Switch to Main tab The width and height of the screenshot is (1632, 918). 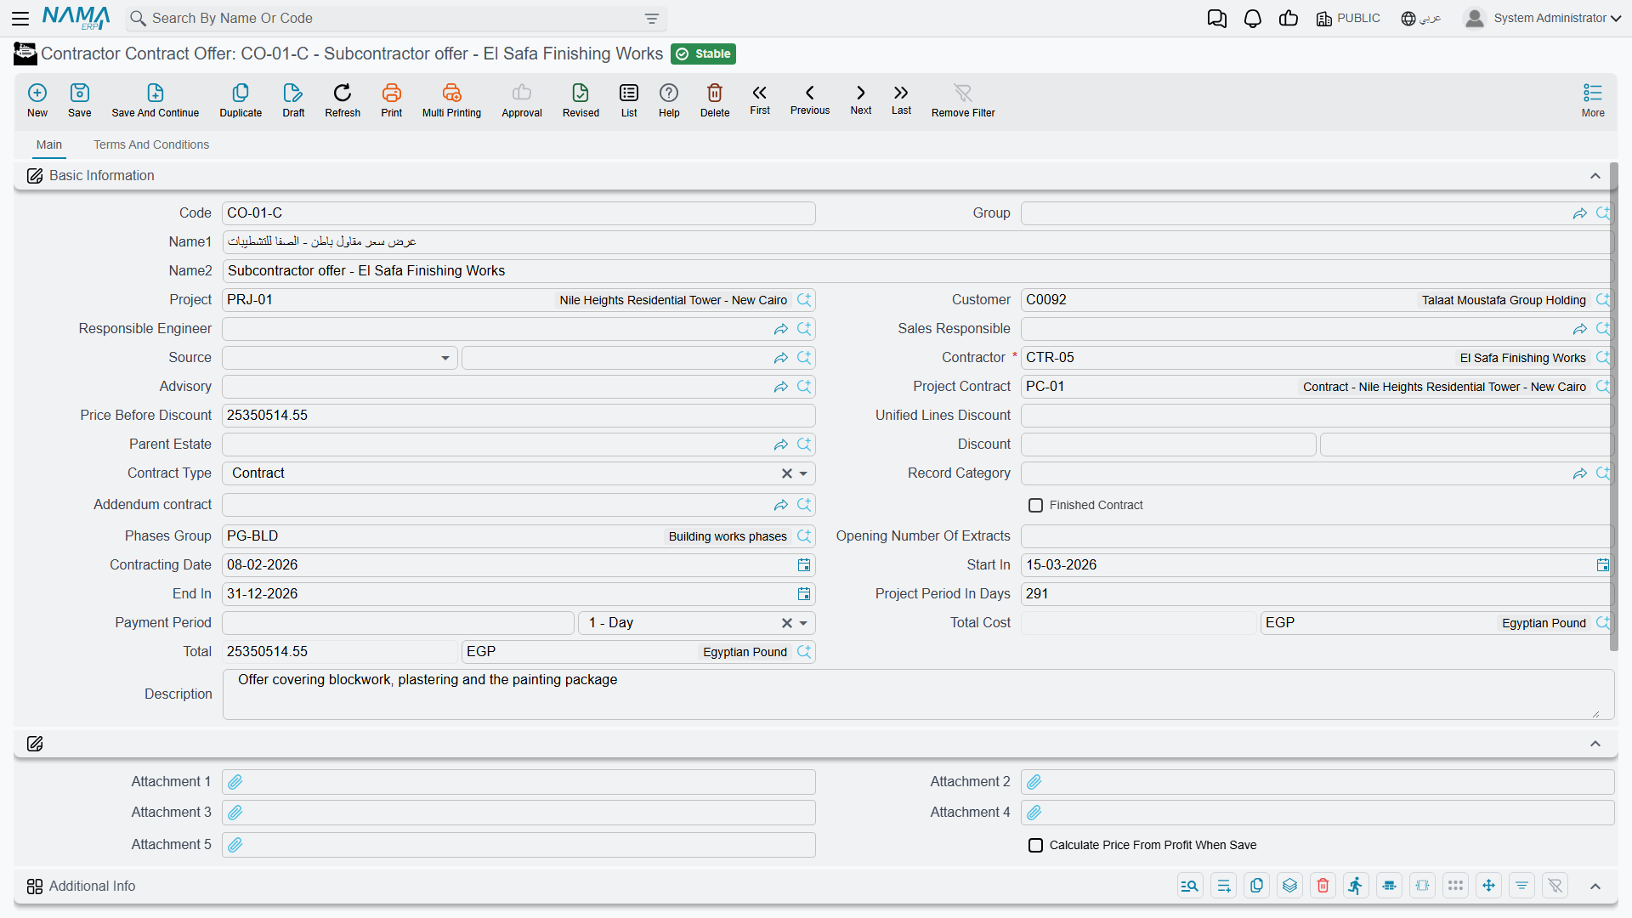tap(49, 144)
